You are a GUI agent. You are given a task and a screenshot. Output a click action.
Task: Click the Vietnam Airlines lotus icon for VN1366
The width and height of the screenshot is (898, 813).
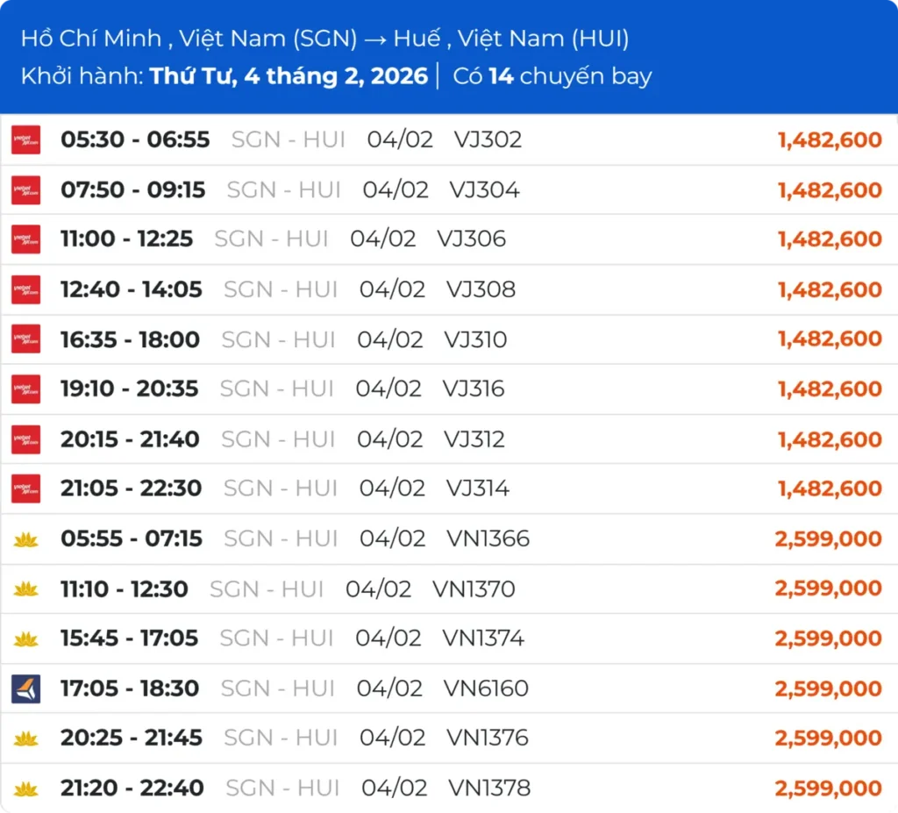point(25,539)
